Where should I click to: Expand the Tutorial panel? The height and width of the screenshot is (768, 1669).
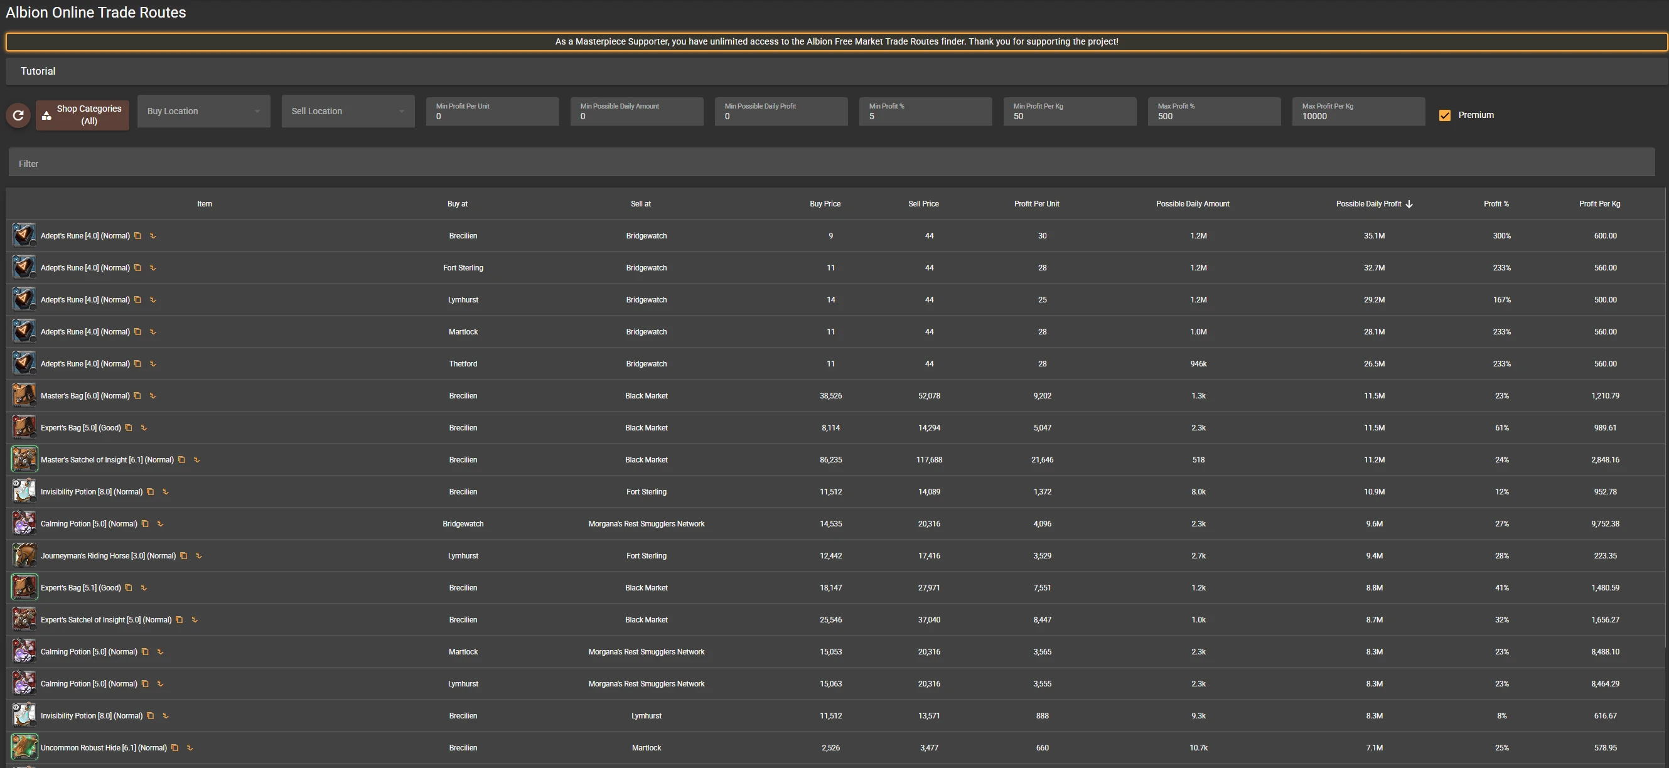pyautogui.click(x=38, y=72)
